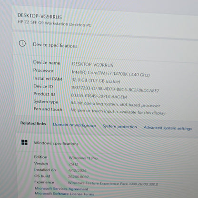Viewport: 198px width, 198px height.
Task: Click the Installed RAM label
Action: click(x=48, y=79)
